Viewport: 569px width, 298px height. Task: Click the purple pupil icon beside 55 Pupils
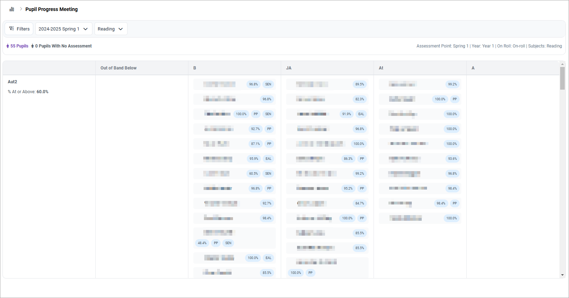(8, 46)
